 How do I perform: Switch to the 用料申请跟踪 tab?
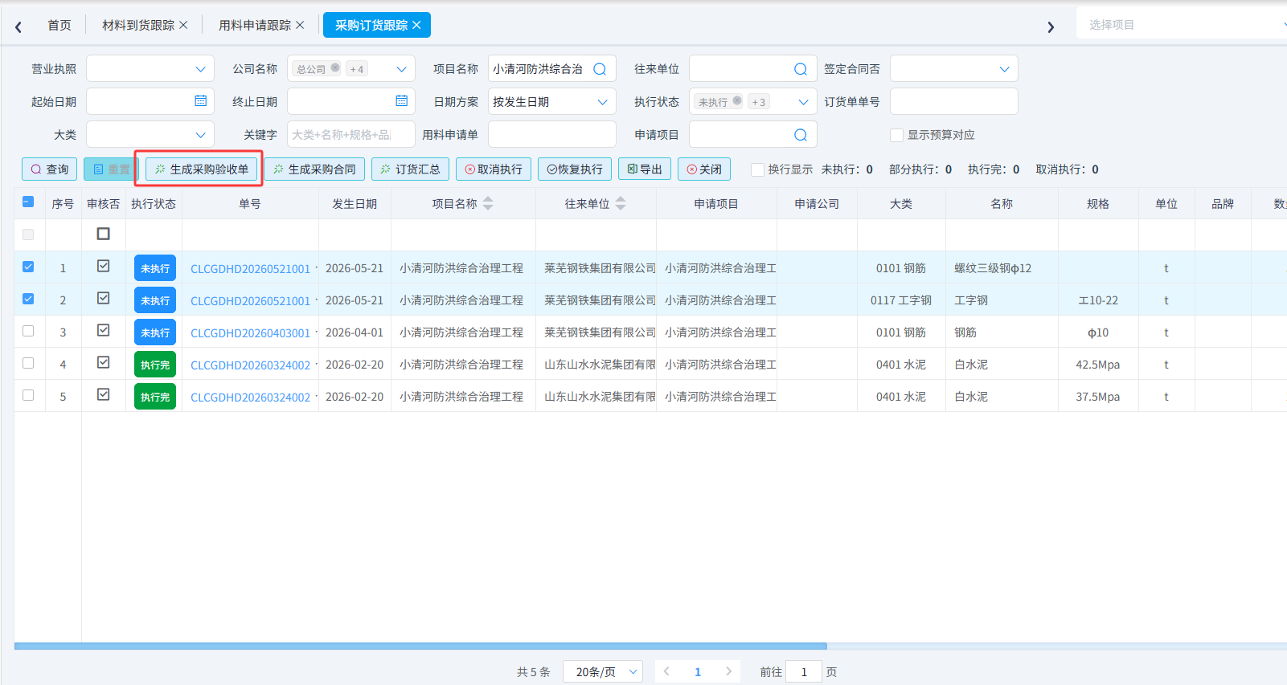click(x=255, y=25)
